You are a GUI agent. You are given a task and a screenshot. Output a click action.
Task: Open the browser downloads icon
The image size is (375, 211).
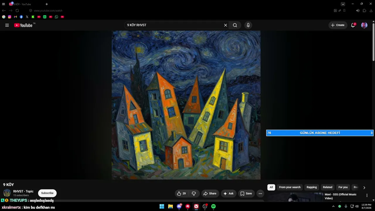(371, 11)
